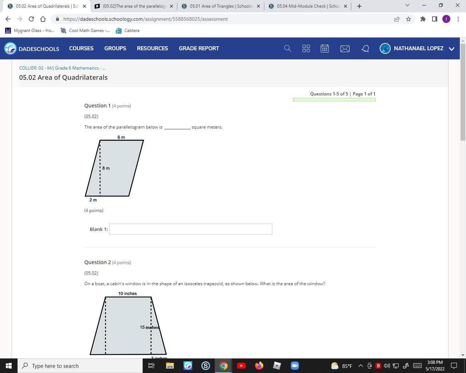
Task: Open the weather widget showing 85°F
Action: pyautogui.click(x=341, y=366)
